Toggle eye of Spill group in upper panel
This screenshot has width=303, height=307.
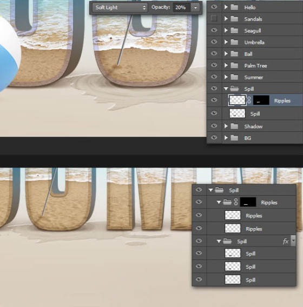214,88
